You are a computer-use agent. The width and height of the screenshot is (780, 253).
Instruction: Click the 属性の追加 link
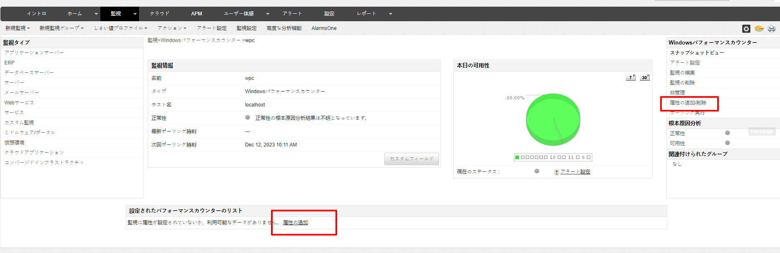[x=296, y=223]
